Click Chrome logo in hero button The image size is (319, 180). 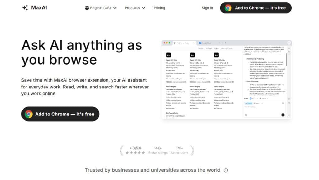[29, 114]
